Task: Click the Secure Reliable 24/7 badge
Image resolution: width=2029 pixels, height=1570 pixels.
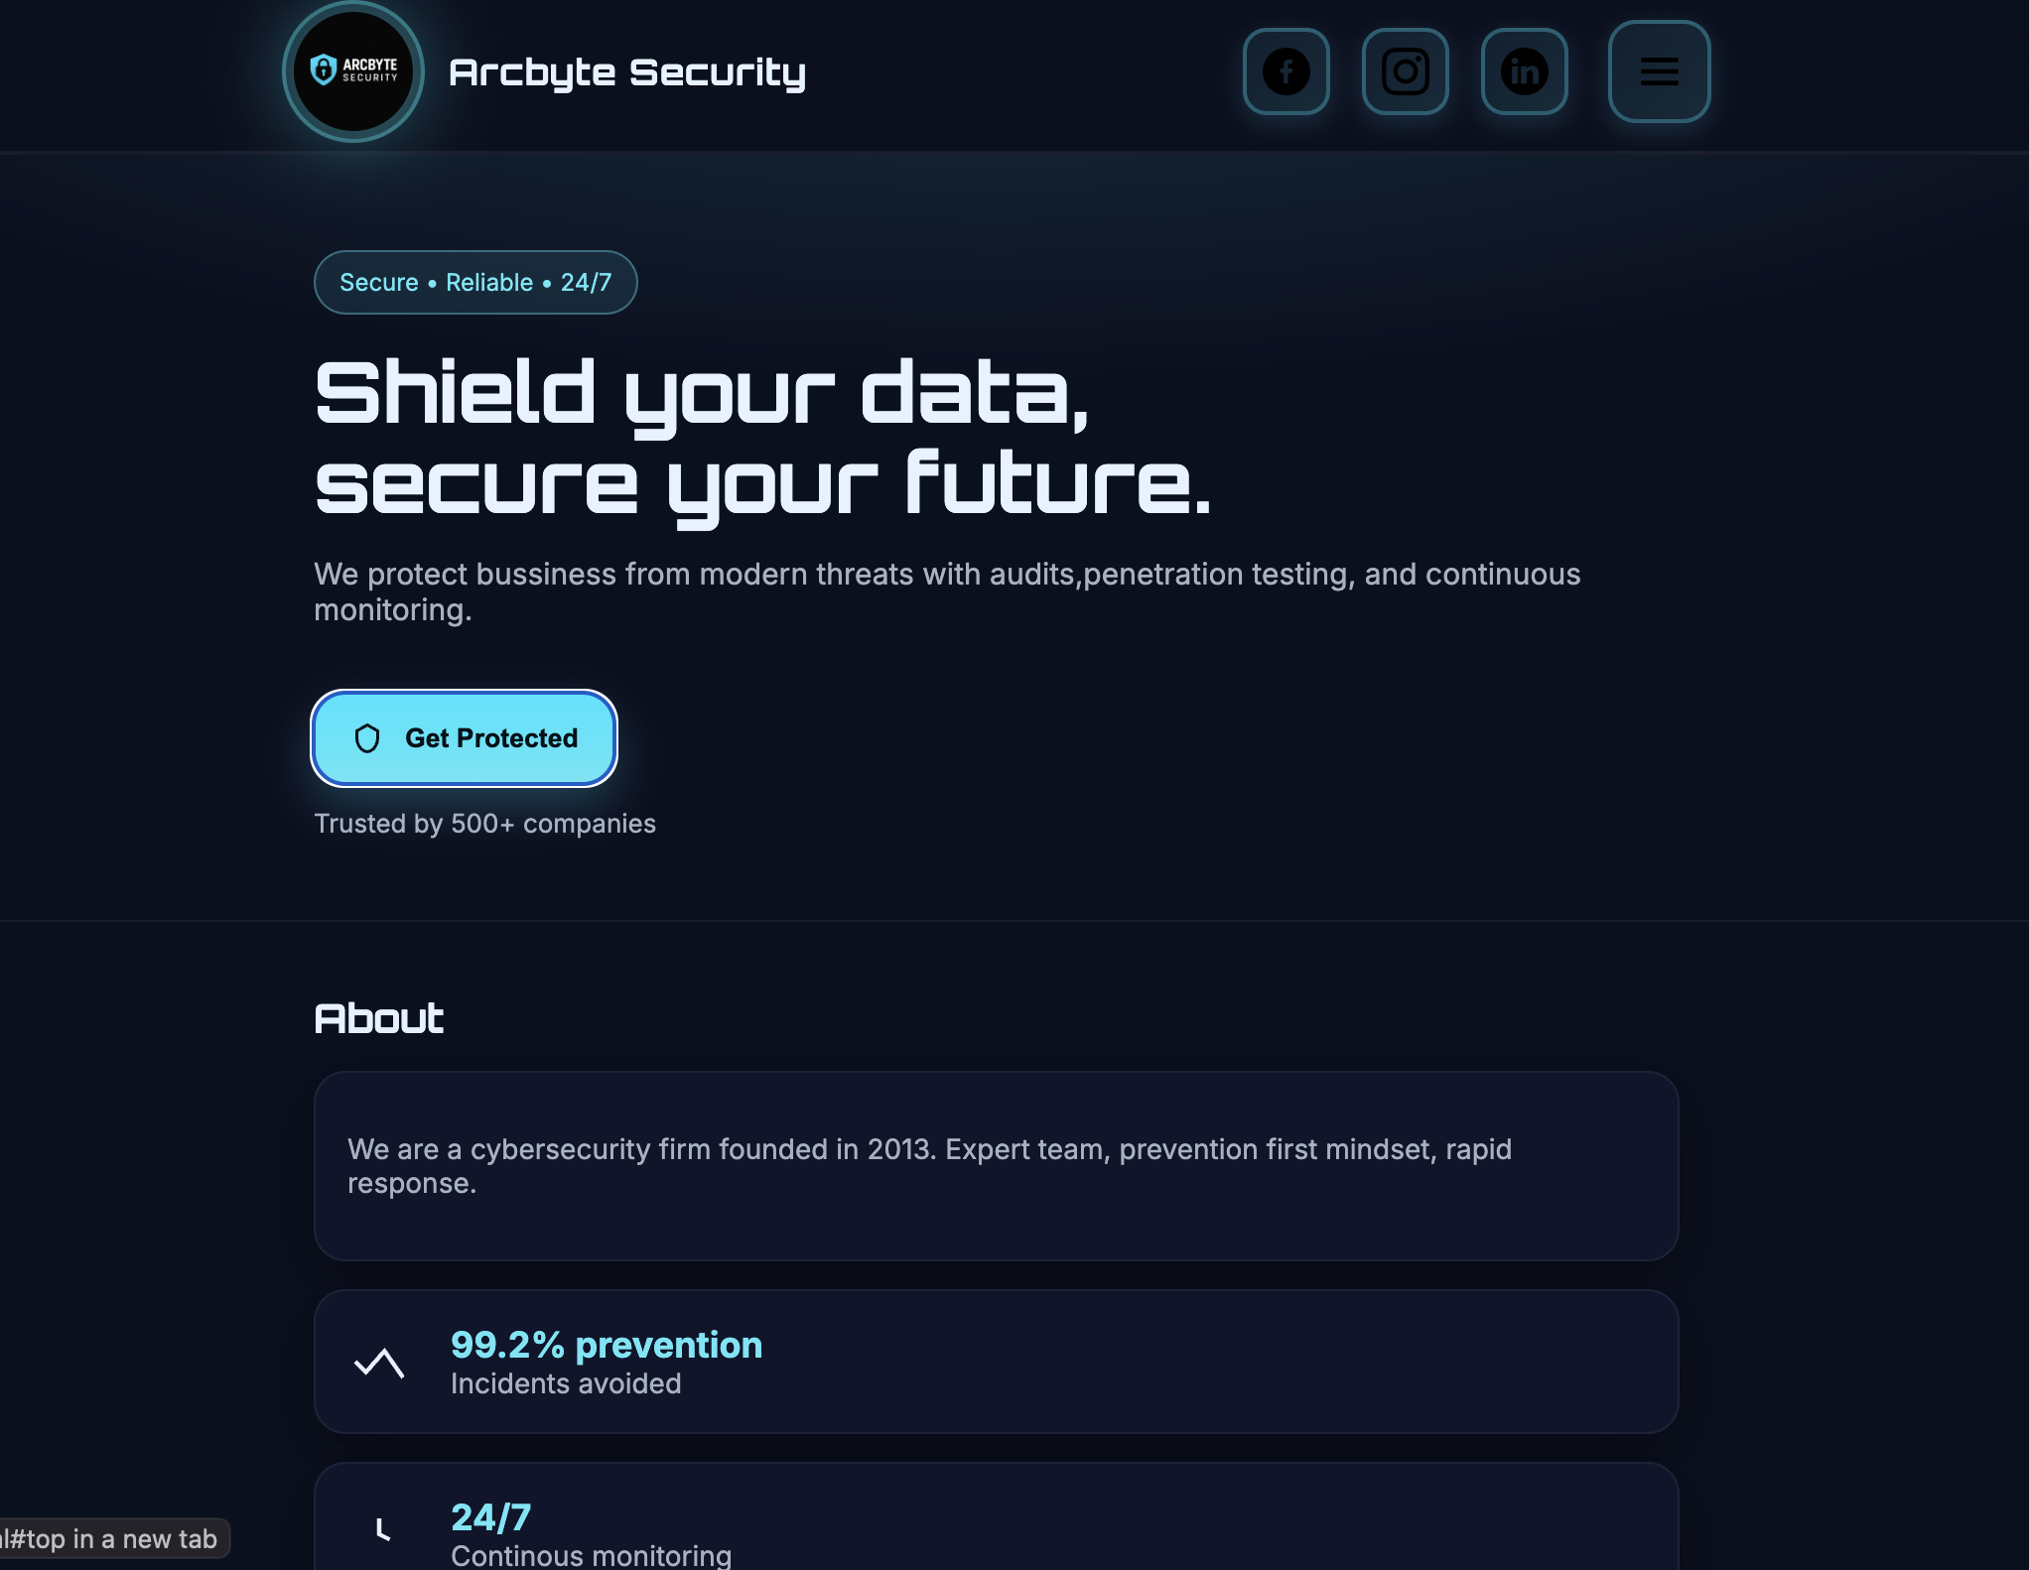Action: [475, 283]
